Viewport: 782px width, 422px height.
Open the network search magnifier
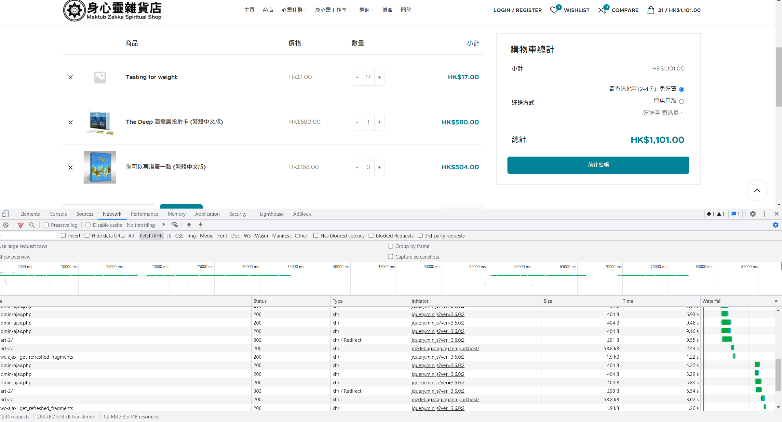tap(32, 225)
